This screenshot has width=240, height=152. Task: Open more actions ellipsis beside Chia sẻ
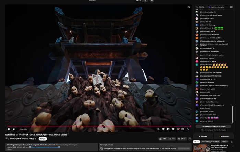point(190,139)
